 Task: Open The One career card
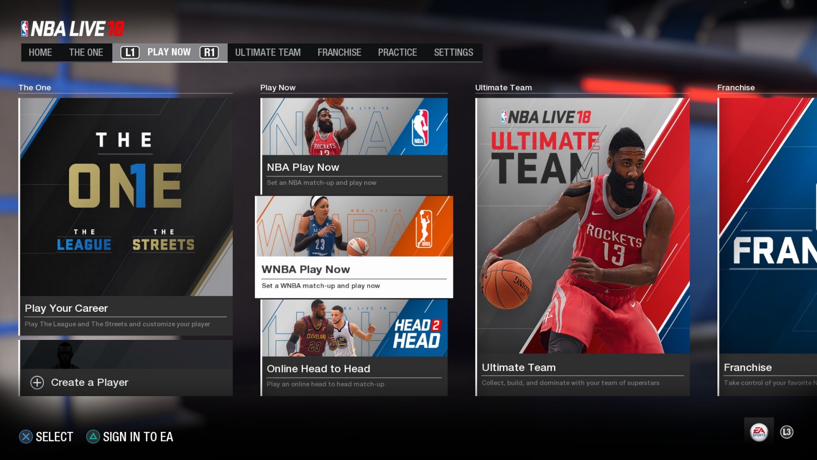126,197
